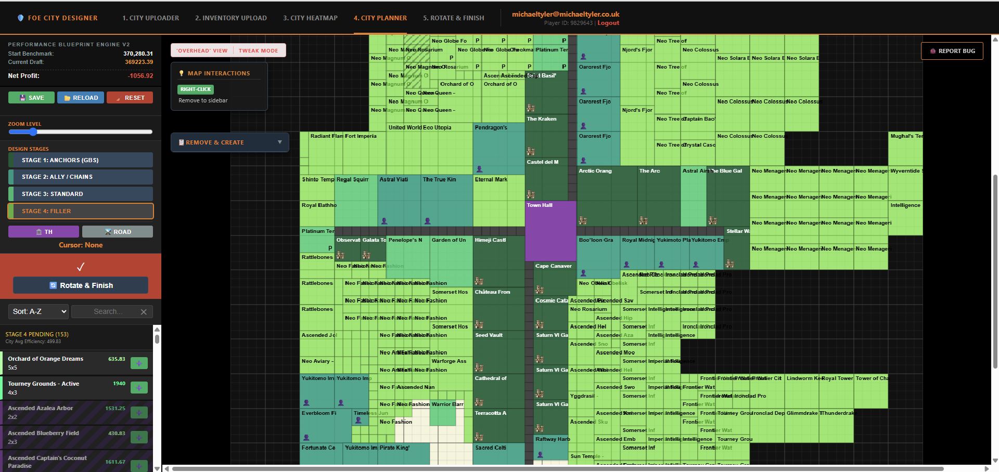Select the purple Town Hall tile
999x472 pixels.
[550, 231]
